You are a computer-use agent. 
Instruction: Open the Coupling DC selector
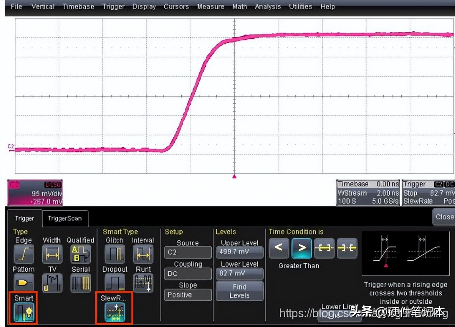pos(188,274)
